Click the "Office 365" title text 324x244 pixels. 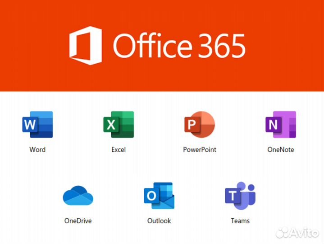(179, 46)
